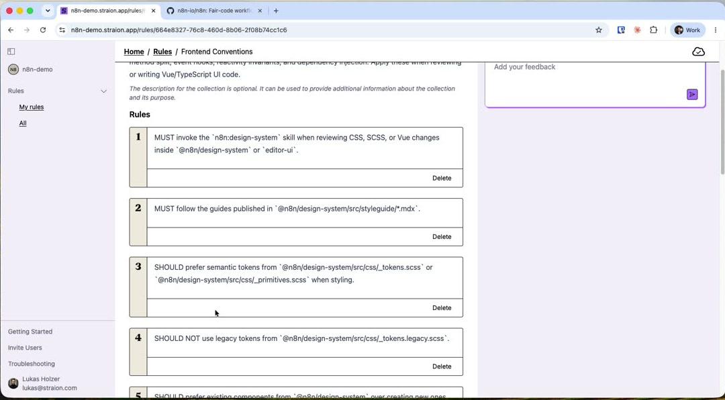This screenshot has width=725, height=400.
Task: Open Chrome's three-dot menu
Action: (716, 30)
